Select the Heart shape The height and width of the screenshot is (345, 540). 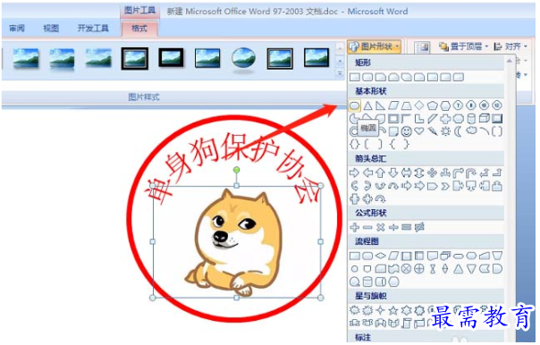click(x=419, y=131)
